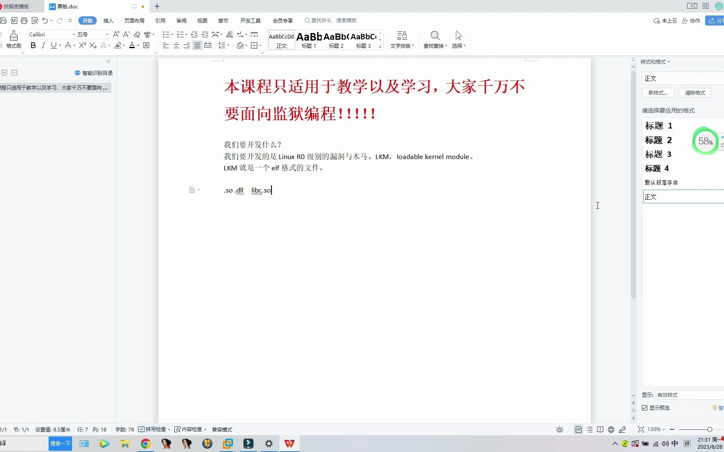
Task: Click the zoom slider handle
Action: (x=709, y=429)
